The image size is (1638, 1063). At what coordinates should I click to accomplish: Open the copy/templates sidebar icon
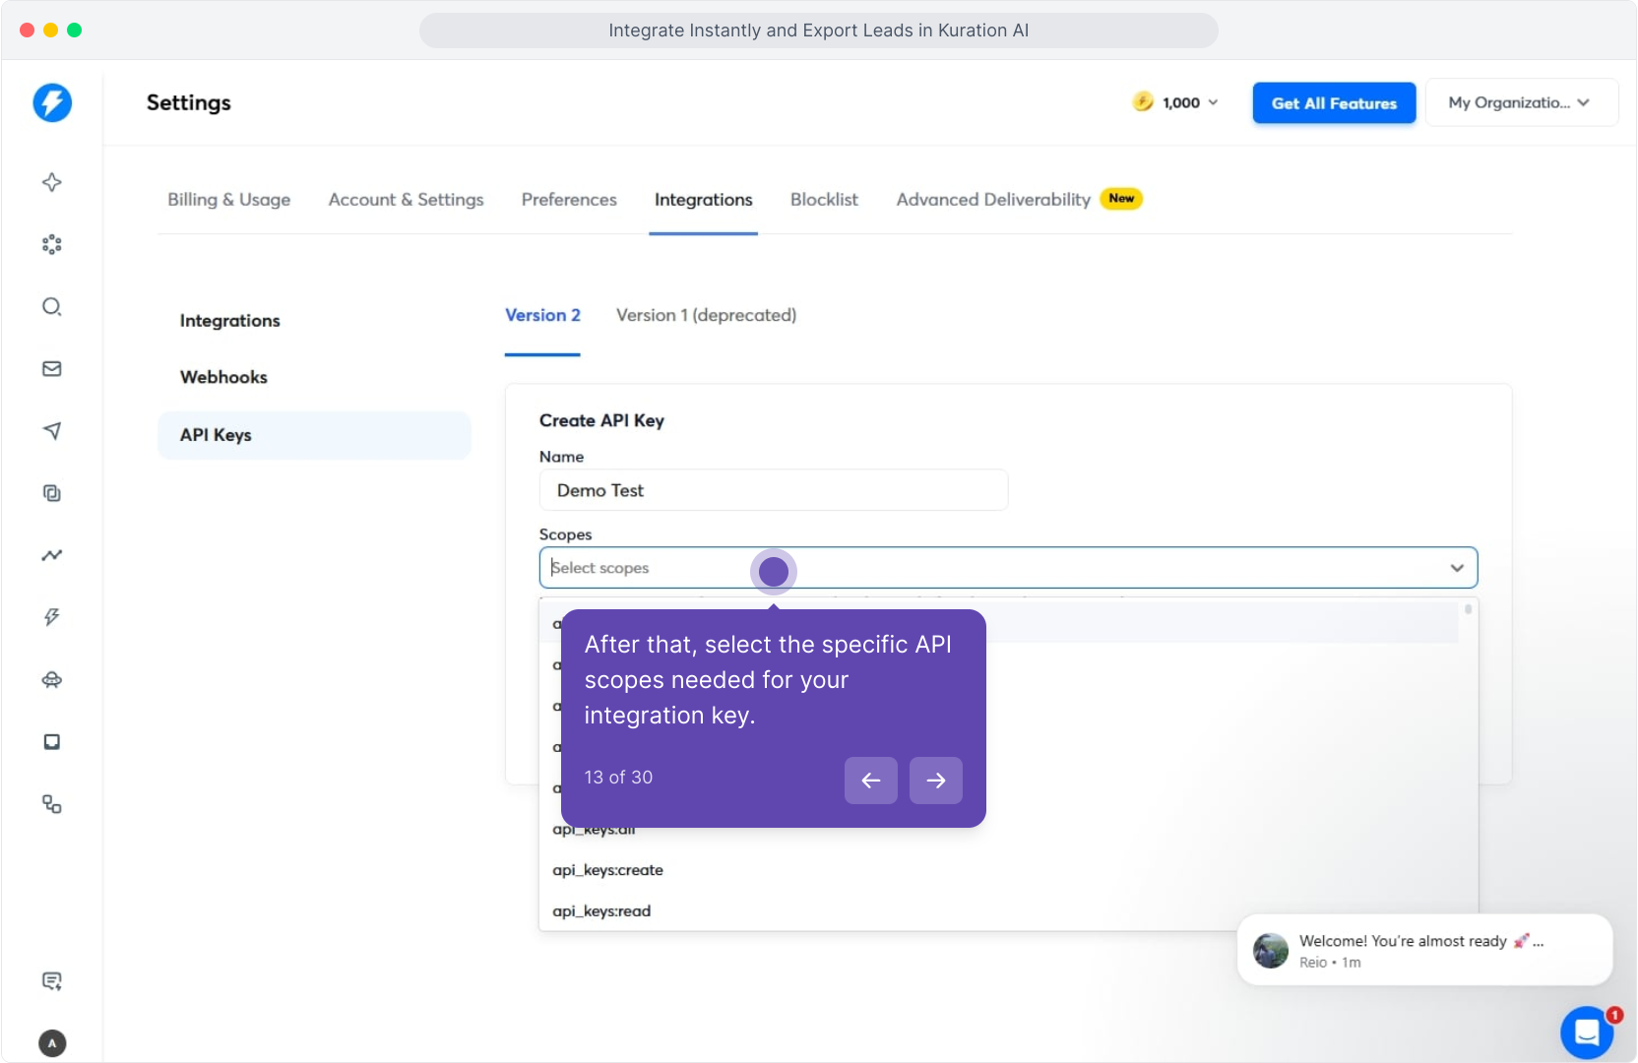52,493
